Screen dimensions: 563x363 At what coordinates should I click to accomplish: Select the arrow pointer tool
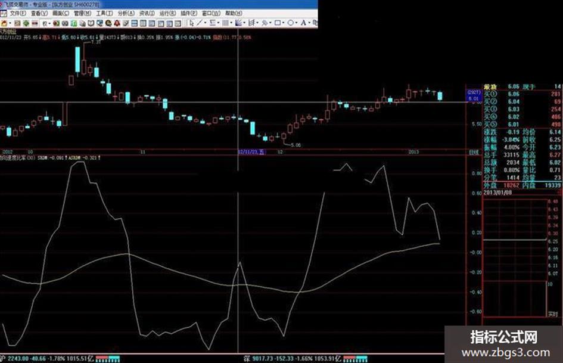coord(191,23)
